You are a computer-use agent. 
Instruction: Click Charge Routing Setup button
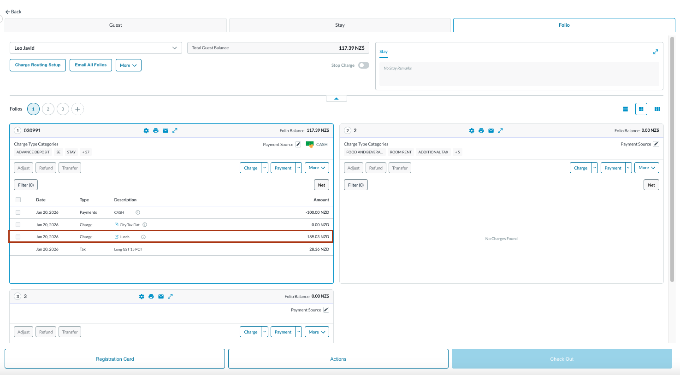(x=38, y=65)
